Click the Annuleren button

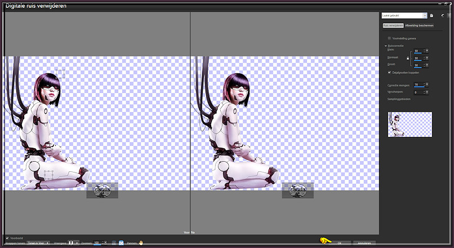pos(364,243)
